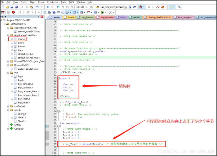Viewport: 217px width, 156px height.
Task: Save the current file via floppy icon
Action: point(12,7)
